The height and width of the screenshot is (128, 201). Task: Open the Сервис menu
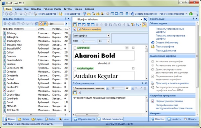(x=78, y=9)
